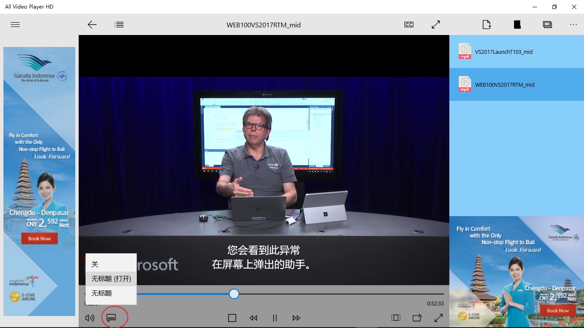Screen dimensions: 584x328
Task: Click the back arrow to leave playback
Action: [x=92, y=24]
